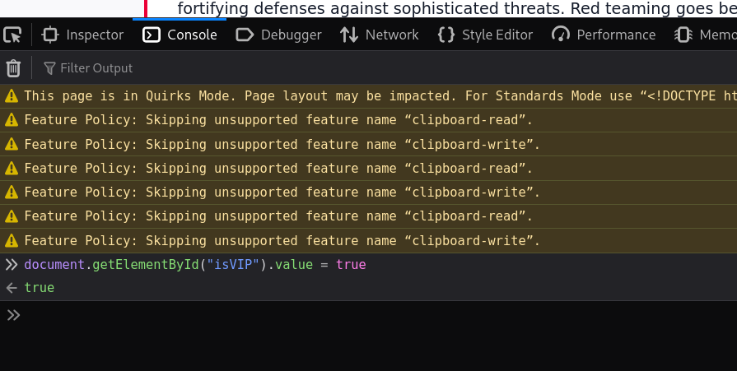Image resolution: width=737 pixels, height=371 pixels.
Task: Select the executed isVIP command line
Action: point(194,265)
